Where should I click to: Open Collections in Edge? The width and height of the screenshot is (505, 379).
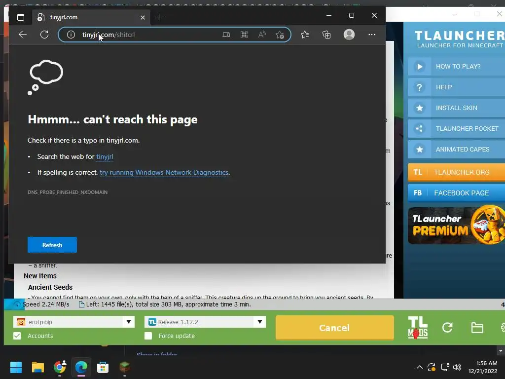[x=326, y=35]
